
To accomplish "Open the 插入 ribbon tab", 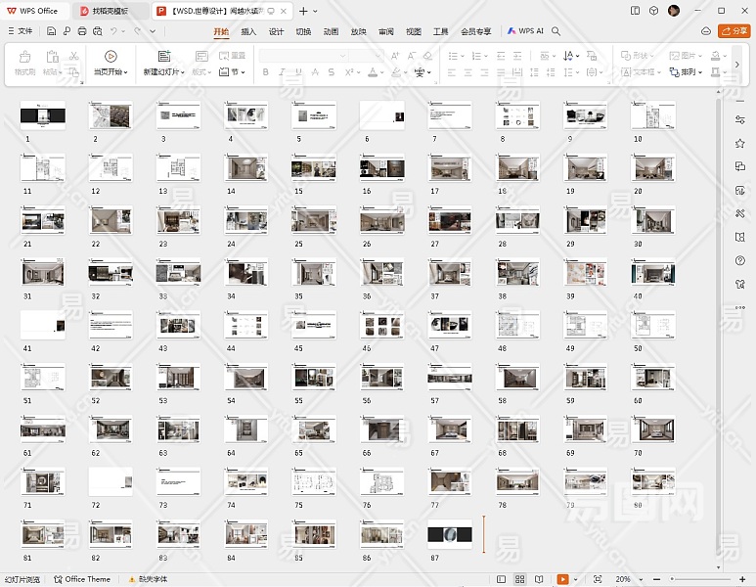I will pos(248,31).
